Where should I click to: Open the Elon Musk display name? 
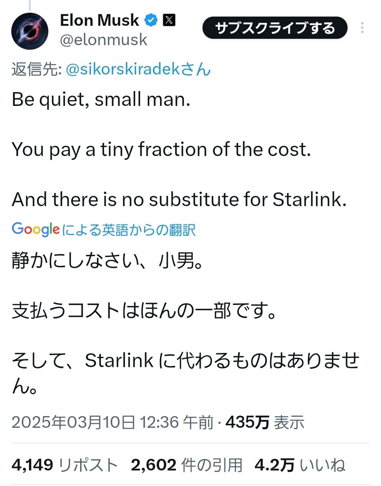coord(99,20)
